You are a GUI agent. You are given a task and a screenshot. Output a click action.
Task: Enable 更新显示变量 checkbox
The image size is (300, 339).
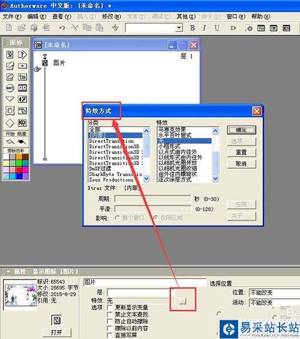tap(110, 307)
